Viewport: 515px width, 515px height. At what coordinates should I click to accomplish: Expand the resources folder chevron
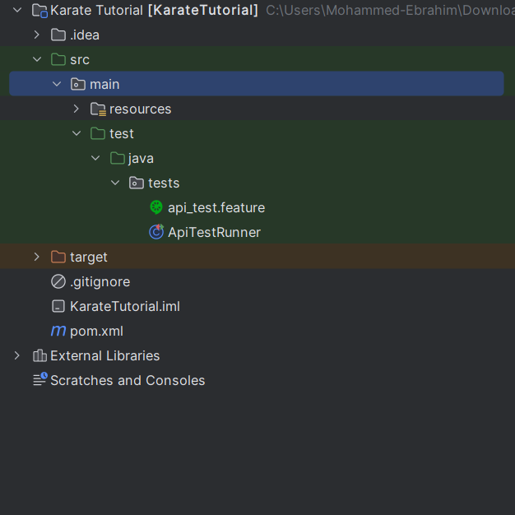77,109
